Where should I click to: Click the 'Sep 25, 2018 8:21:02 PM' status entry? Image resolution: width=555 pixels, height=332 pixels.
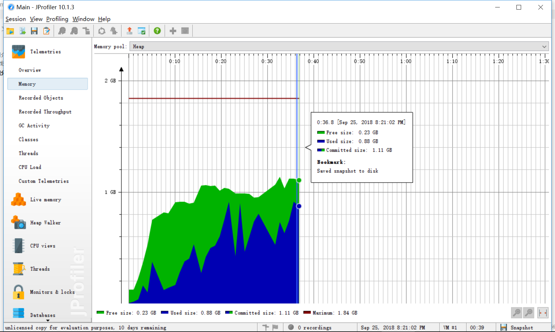click(393, 327)
